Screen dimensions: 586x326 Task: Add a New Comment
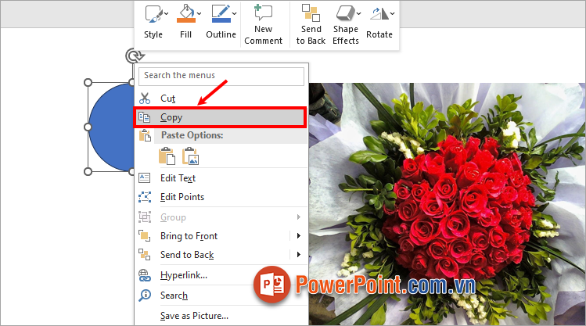pyautogui.click(x=263, y=24)
